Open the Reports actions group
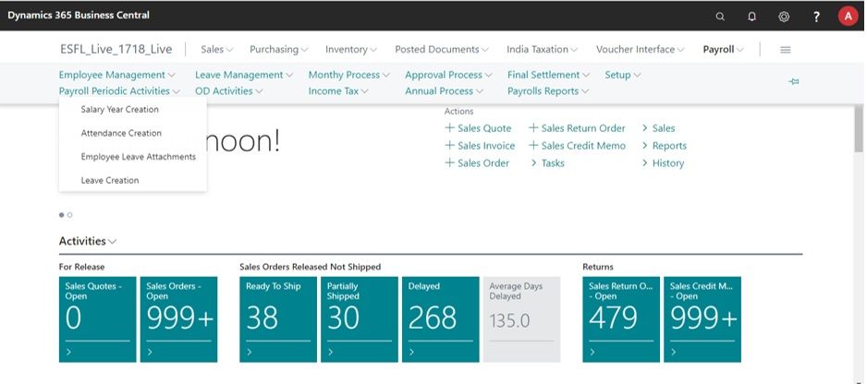867x384 pixels. [664, 146]
